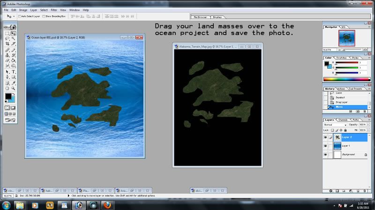375x210 pixels.
Task: Open Firefox from the Windows taskbar
Action: pyautogui.click(x=107, y=204)
